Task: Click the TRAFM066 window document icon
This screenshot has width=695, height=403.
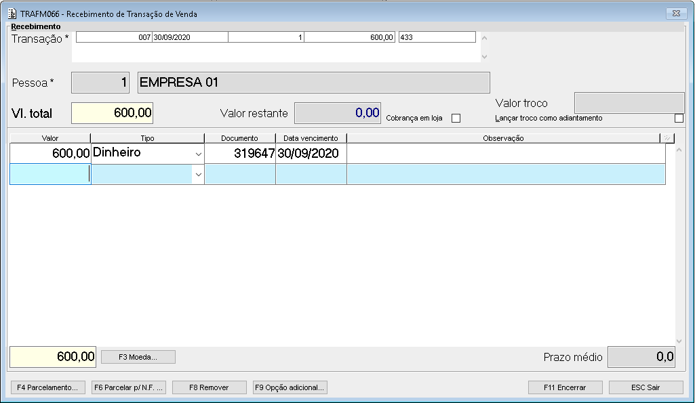Action: point(12,14)
